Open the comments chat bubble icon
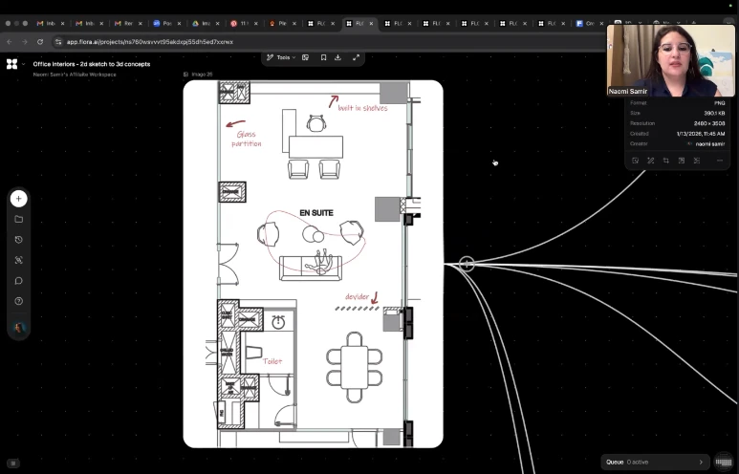739x474 pixels. pos(18,281)
